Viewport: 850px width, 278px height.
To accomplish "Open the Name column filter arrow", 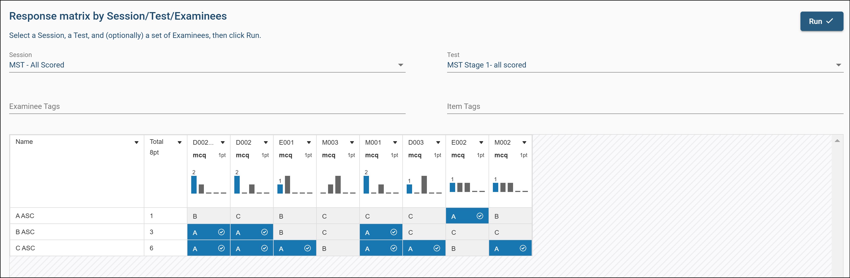I will [136, 142].
